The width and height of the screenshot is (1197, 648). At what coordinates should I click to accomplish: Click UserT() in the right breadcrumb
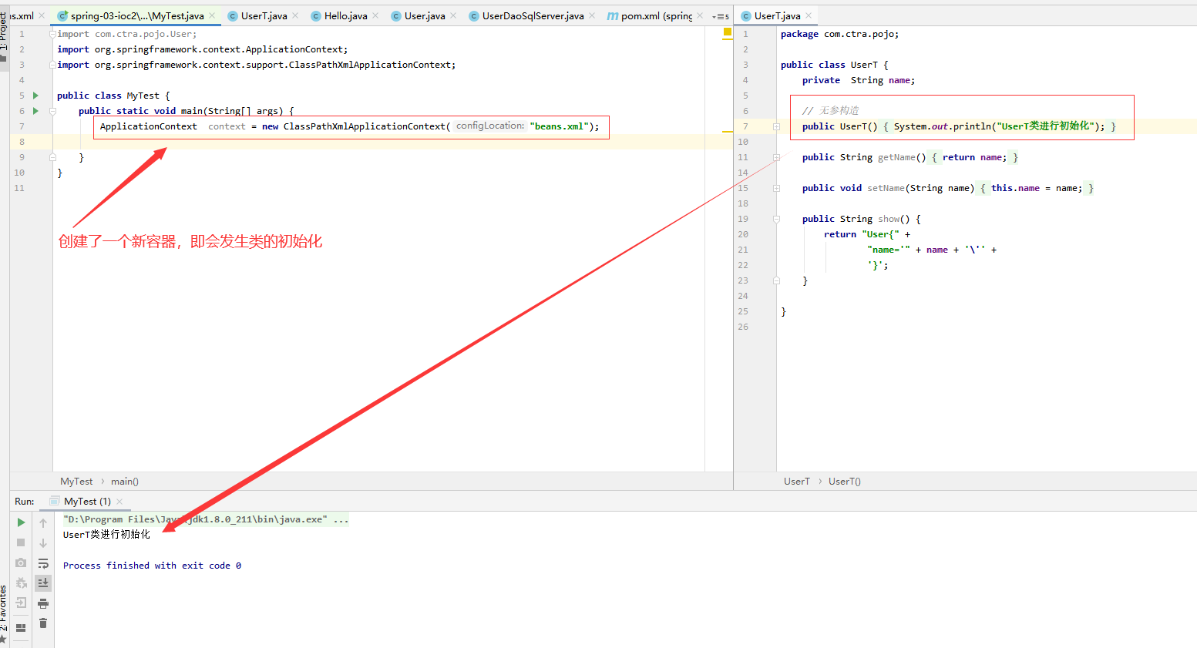point(845,482)
